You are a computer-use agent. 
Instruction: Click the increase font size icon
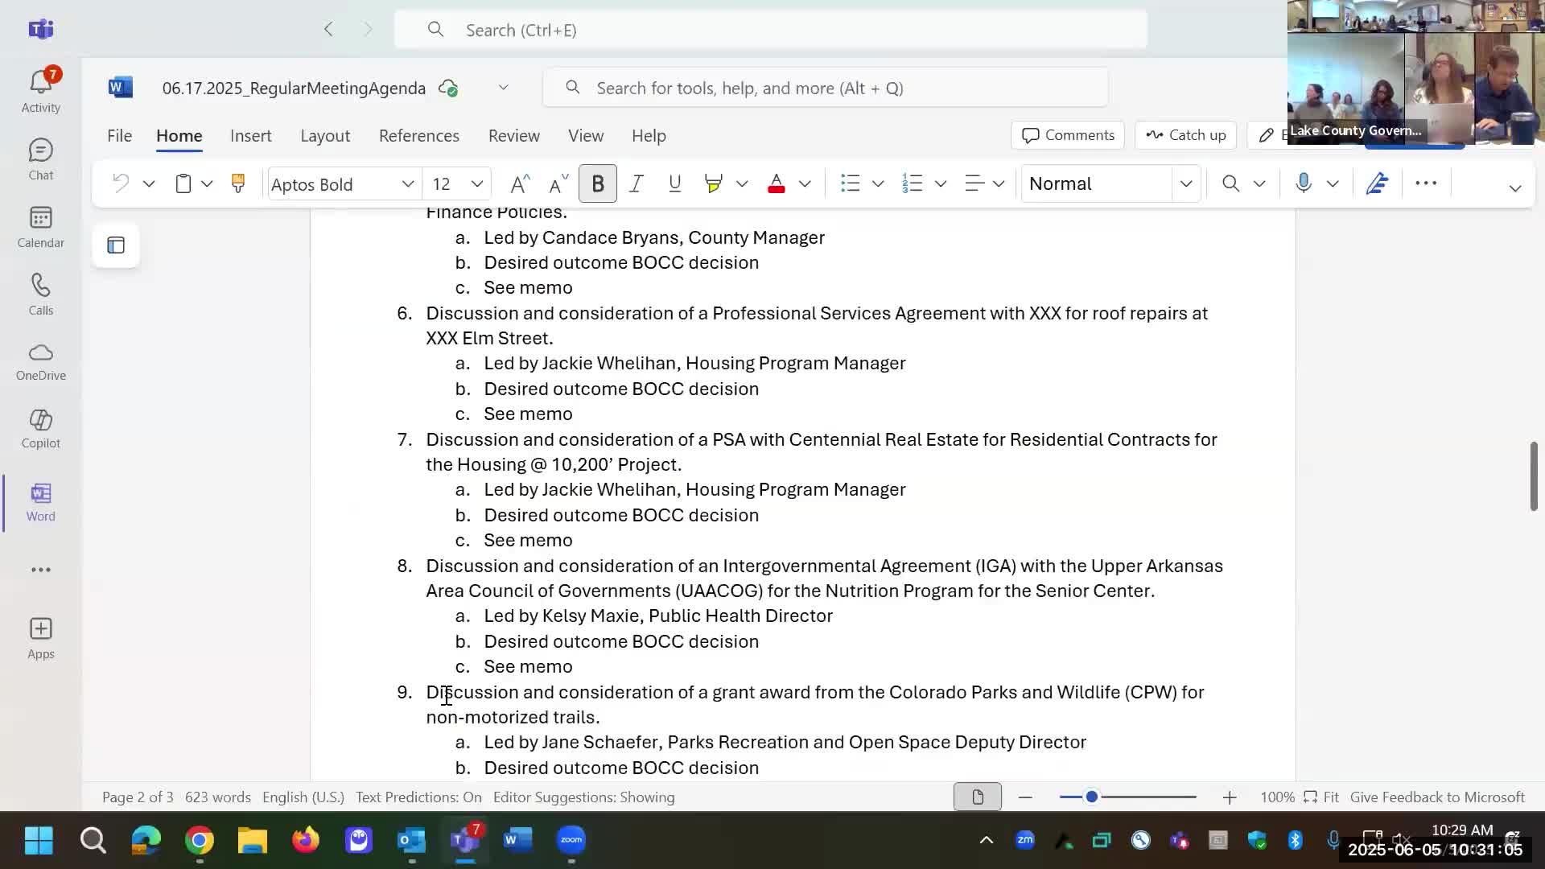[x=520, y=183]
